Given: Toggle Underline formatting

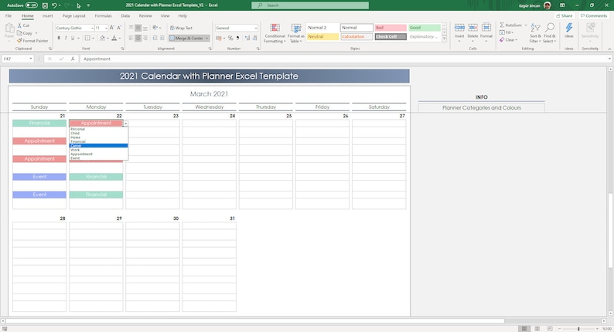Looking at the screenshot, I should [73, 38].
